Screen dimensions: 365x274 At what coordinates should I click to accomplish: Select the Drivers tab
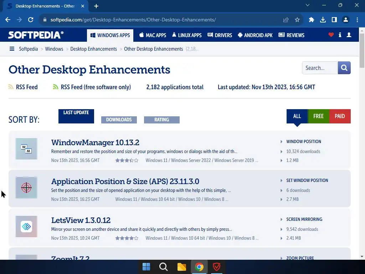pyautogui.click(x=220, y=35)
